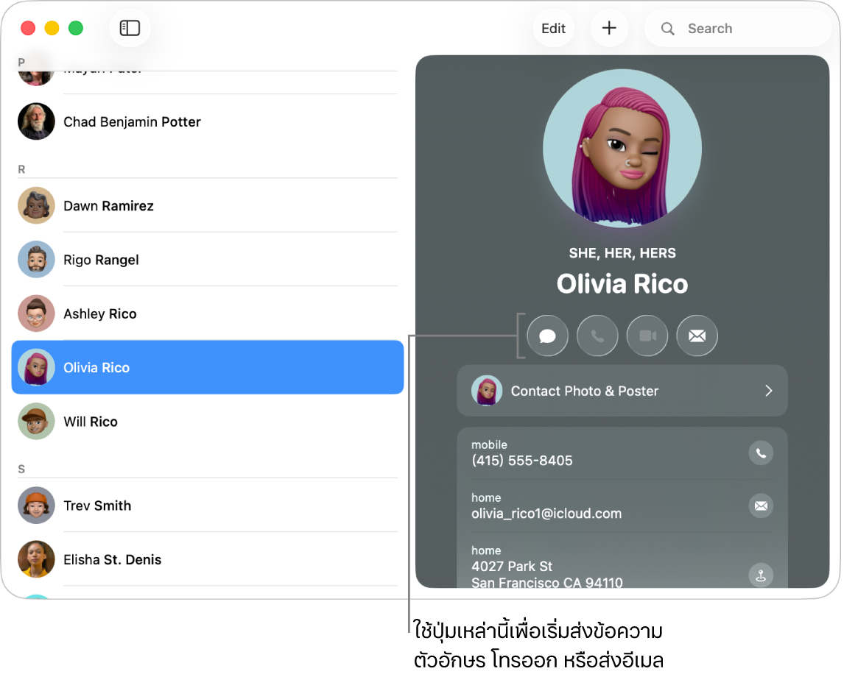Click Elisha St. Denis's photo avatar
This screenshot has height=677, width=844.
click(36, 559)
